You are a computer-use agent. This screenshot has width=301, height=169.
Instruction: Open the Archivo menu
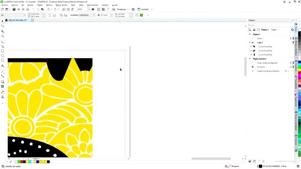click(5, 5)
